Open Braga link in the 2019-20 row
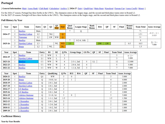The image size is (165, 124). coord(21,80)
